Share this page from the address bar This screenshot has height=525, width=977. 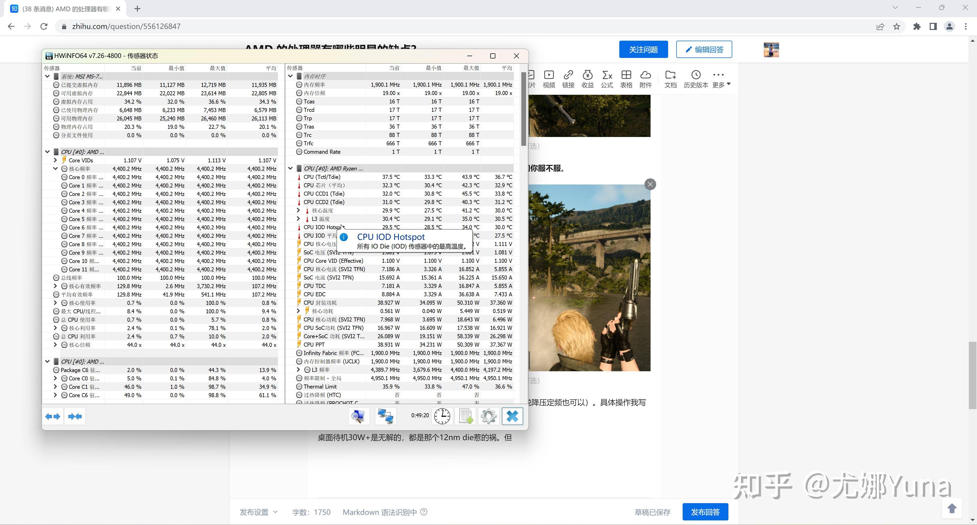coord(880,26)
